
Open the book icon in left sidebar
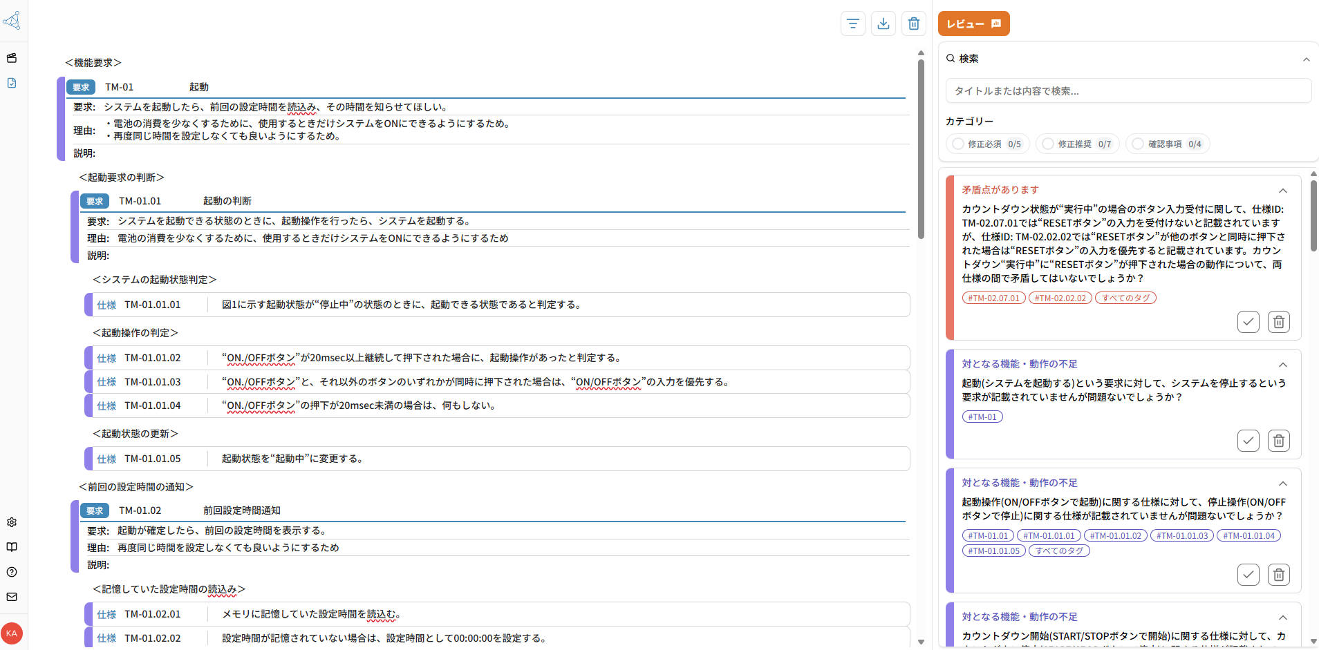pos(12,547)
